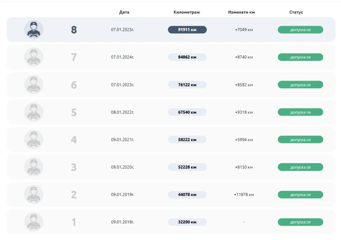Select the 32200 км mileage badge
Viewport: 341px width, 240px height.
pos(187,222)
